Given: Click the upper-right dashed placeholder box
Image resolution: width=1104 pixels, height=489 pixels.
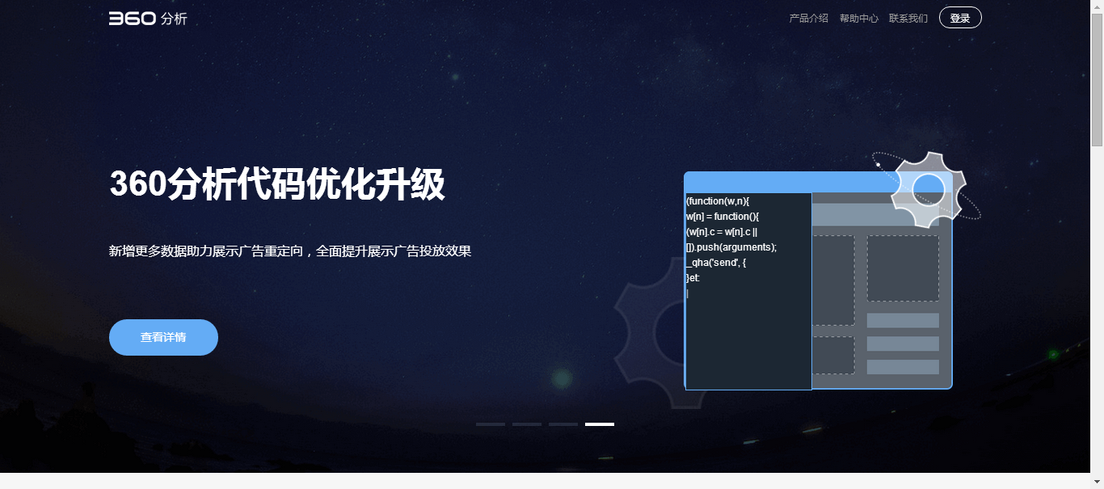Looking at the screenshot, I should coord(903,268).
